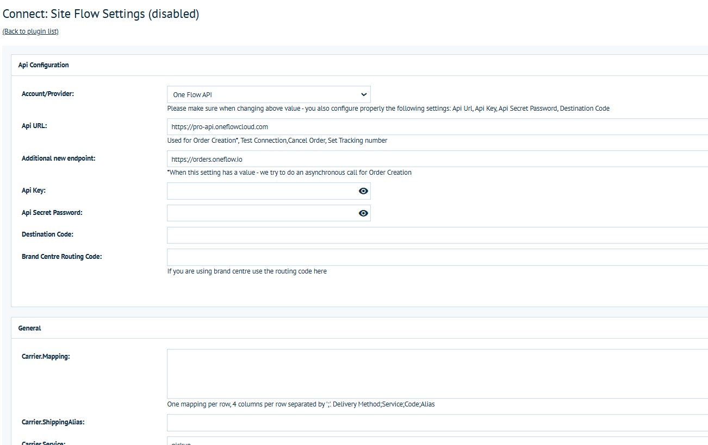Show the Api Secret Password via eye icon
Image resolution: width=708 pixels, height=445 pixels.
tap(363, 213)
